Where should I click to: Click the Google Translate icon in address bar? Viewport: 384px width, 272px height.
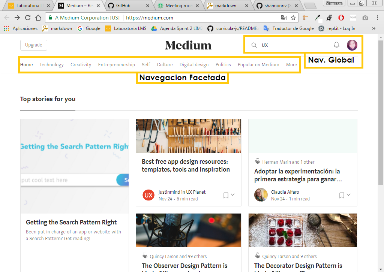pyautogui.click(x=284, y=18)
